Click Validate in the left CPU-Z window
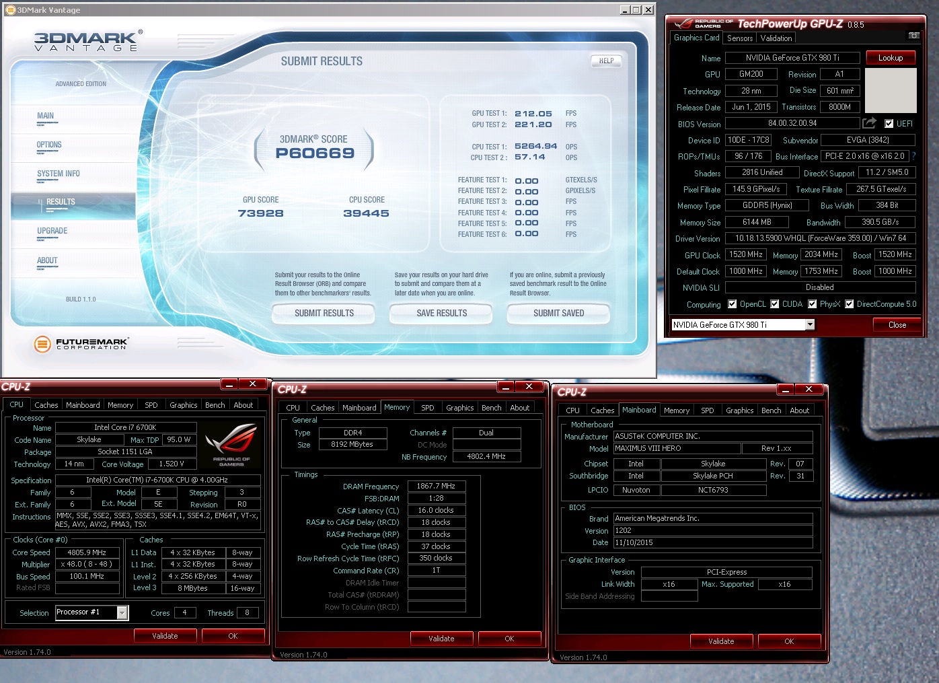Screen dimensions: 939x683 pyautogui.click(x=165, y=636)
